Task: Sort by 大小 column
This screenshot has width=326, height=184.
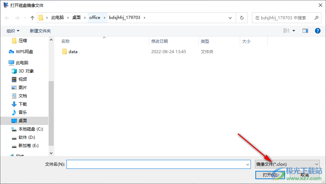Action: [246, 41]
